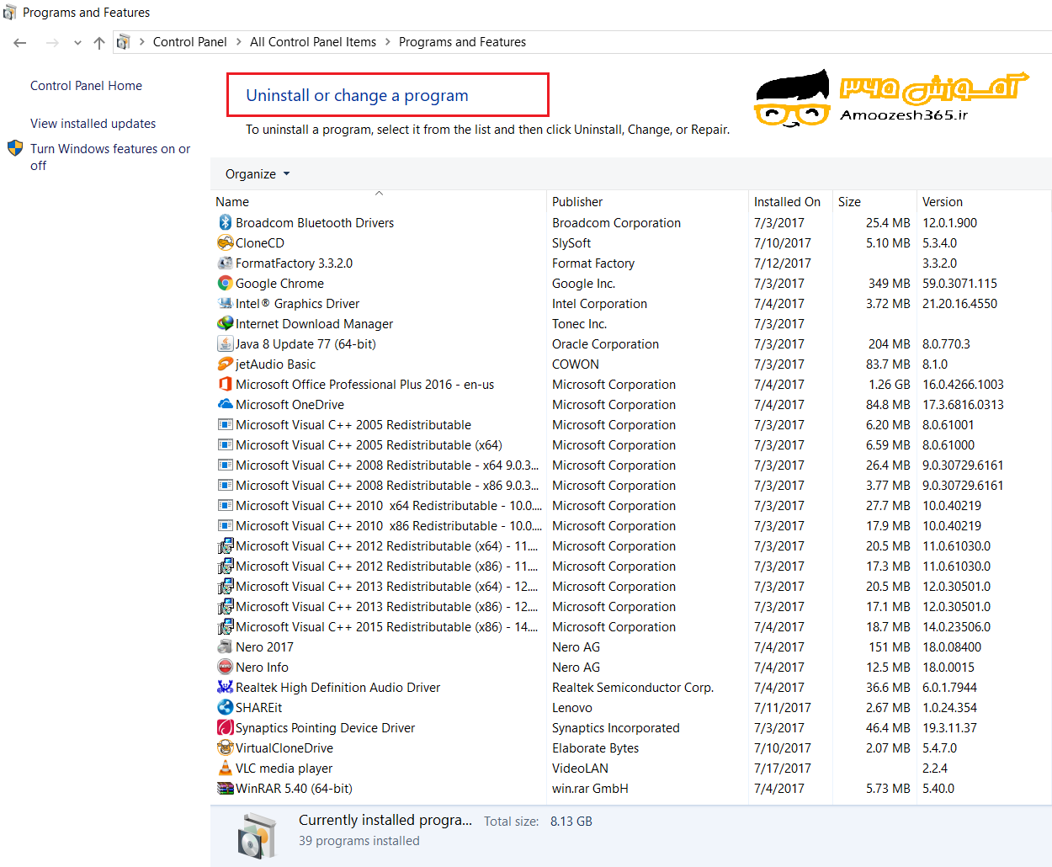Go up one folder level arrow

click(x=99, y=42)
